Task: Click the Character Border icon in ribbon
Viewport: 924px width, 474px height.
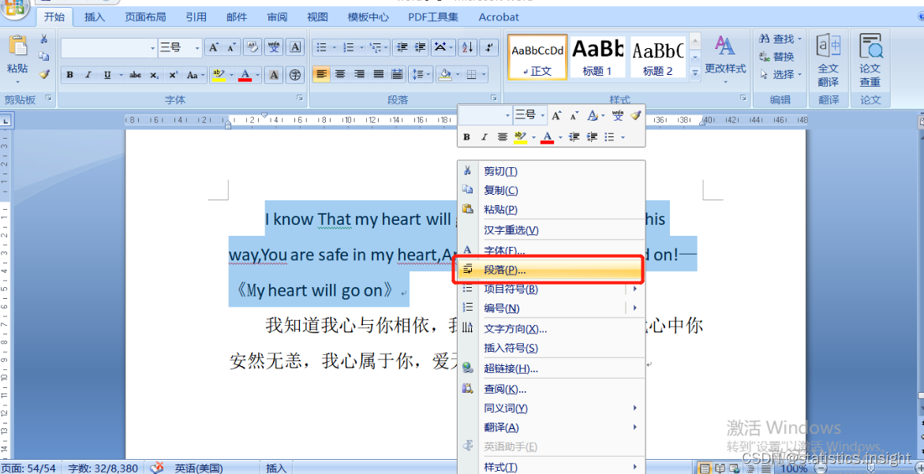Action: coord(295,47)
